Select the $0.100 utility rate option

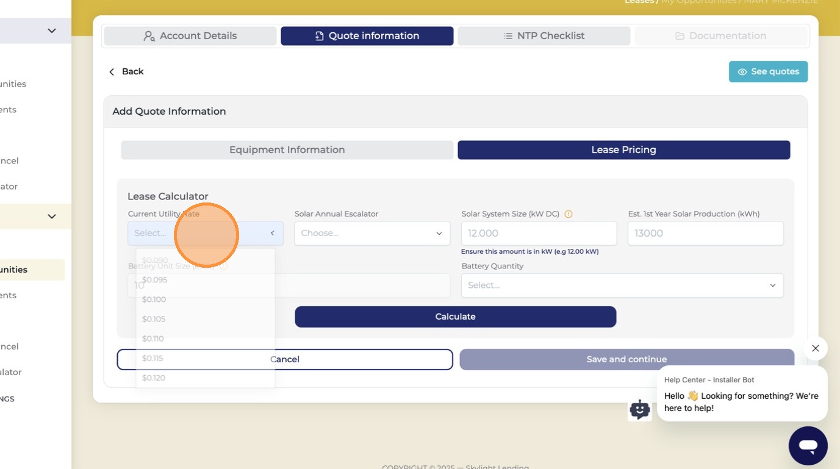[x=206, y=299]
